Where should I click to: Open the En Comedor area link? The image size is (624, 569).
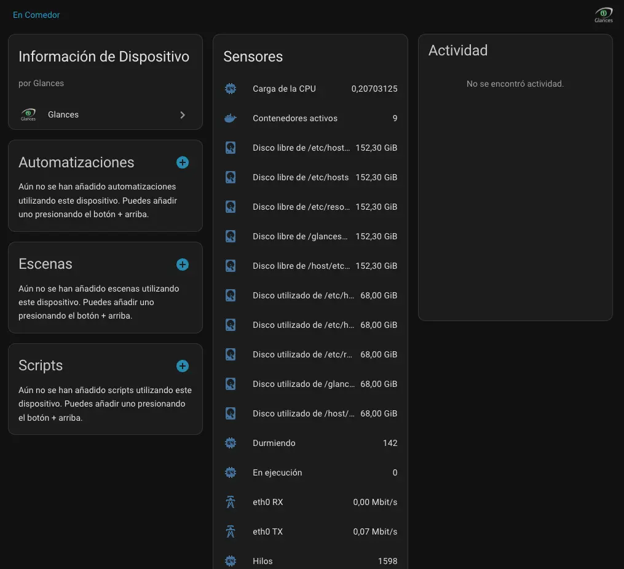tap(36, 15)
